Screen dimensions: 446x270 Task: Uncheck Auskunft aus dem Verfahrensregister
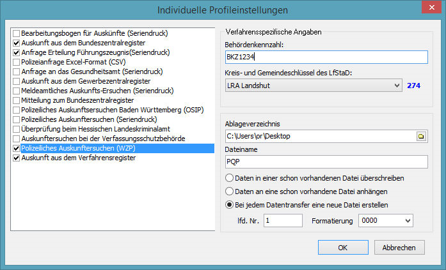click(x=17, y=158)
